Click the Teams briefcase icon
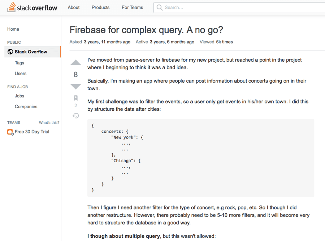 coord(10,132)
